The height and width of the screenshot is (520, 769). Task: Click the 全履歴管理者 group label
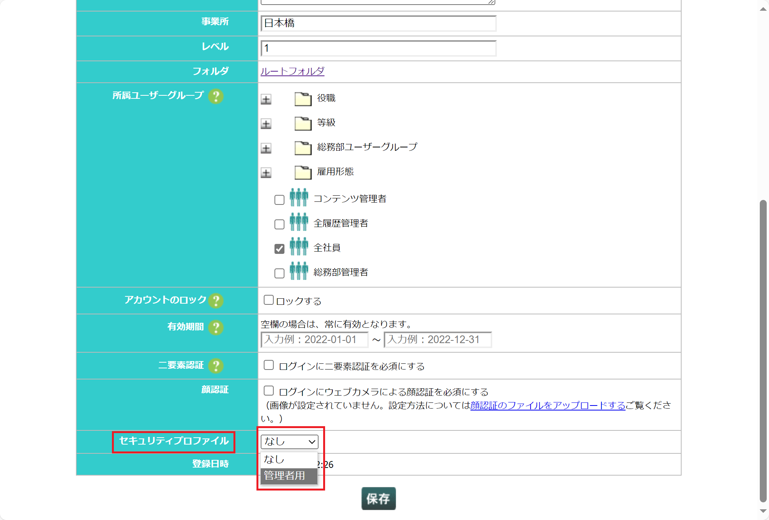[x=341, y=223]
